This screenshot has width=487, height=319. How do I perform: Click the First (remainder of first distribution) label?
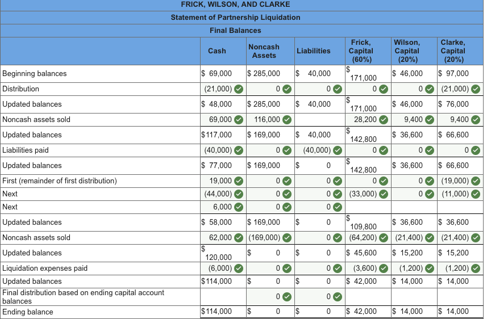tap(60, 181)
